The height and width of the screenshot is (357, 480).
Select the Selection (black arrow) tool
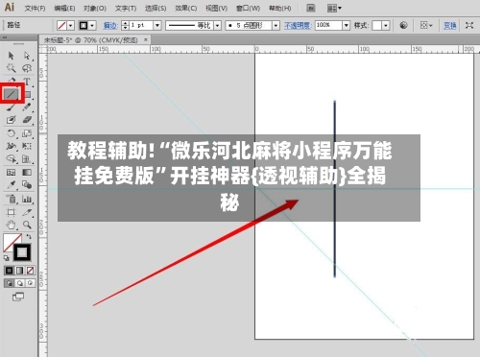click(x=11, y=56)
